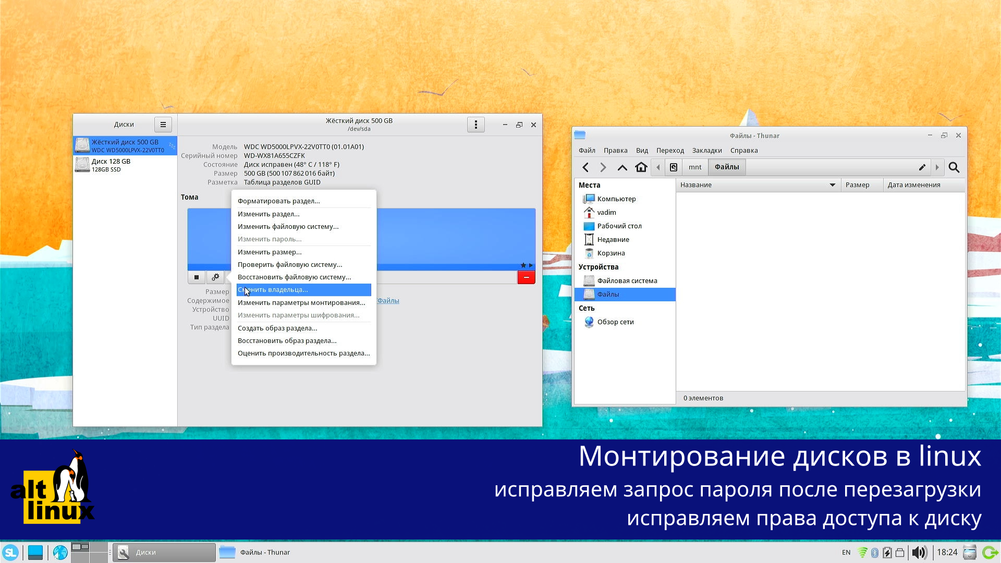Screen dimensions: 1001x563
Task: Open the Disks hamburger menu
Action: [163, 125]
